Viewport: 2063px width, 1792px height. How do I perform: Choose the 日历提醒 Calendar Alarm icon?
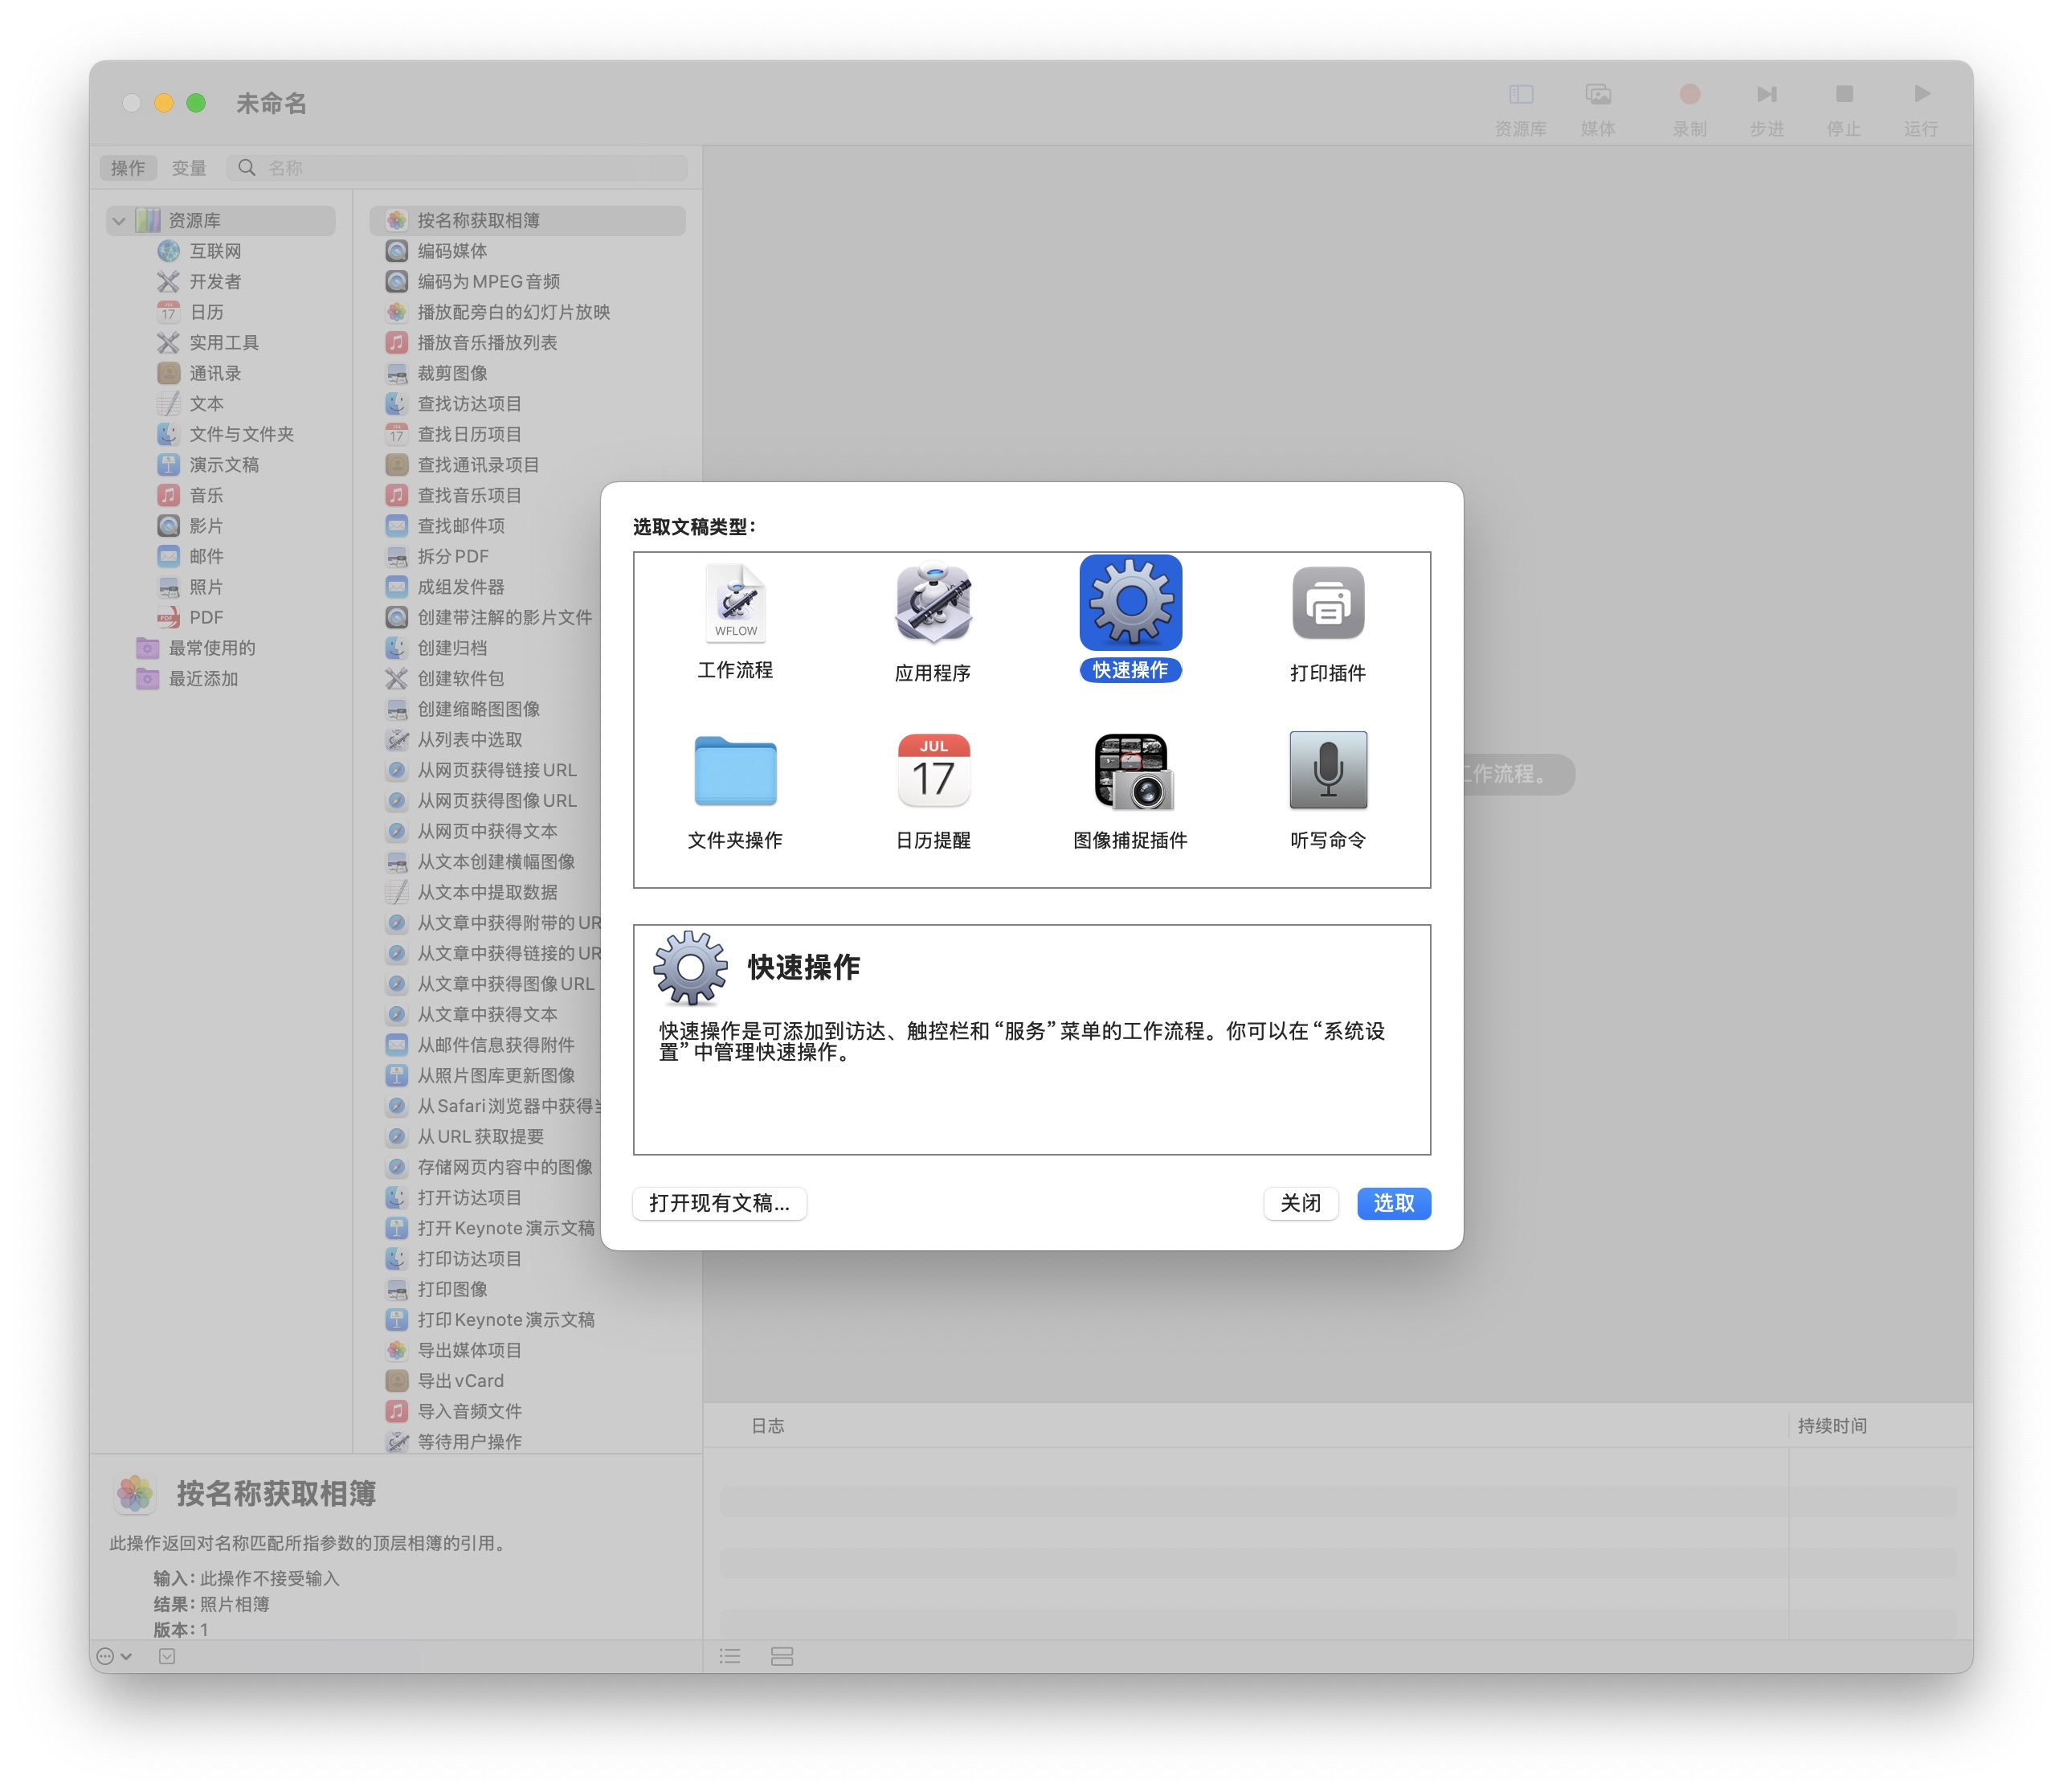933,770
